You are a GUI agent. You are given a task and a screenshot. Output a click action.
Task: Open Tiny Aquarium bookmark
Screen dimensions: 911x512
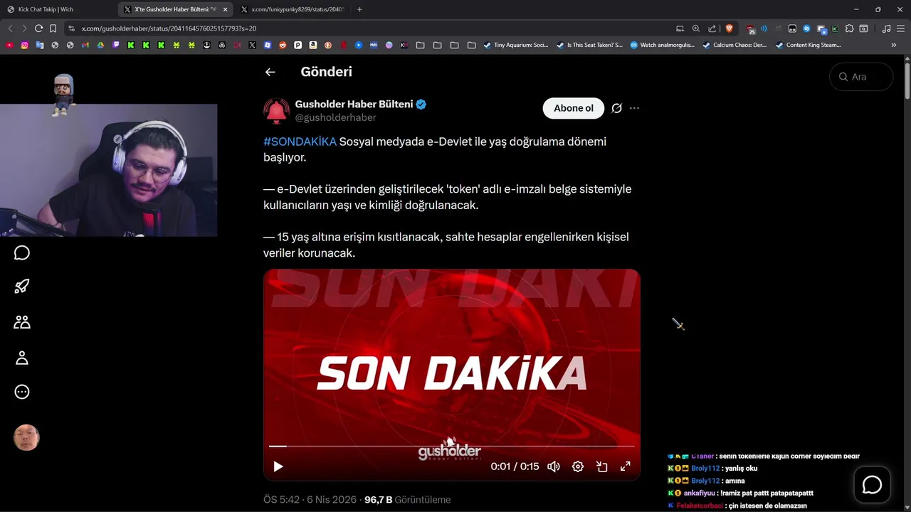[x=516, y=45]
